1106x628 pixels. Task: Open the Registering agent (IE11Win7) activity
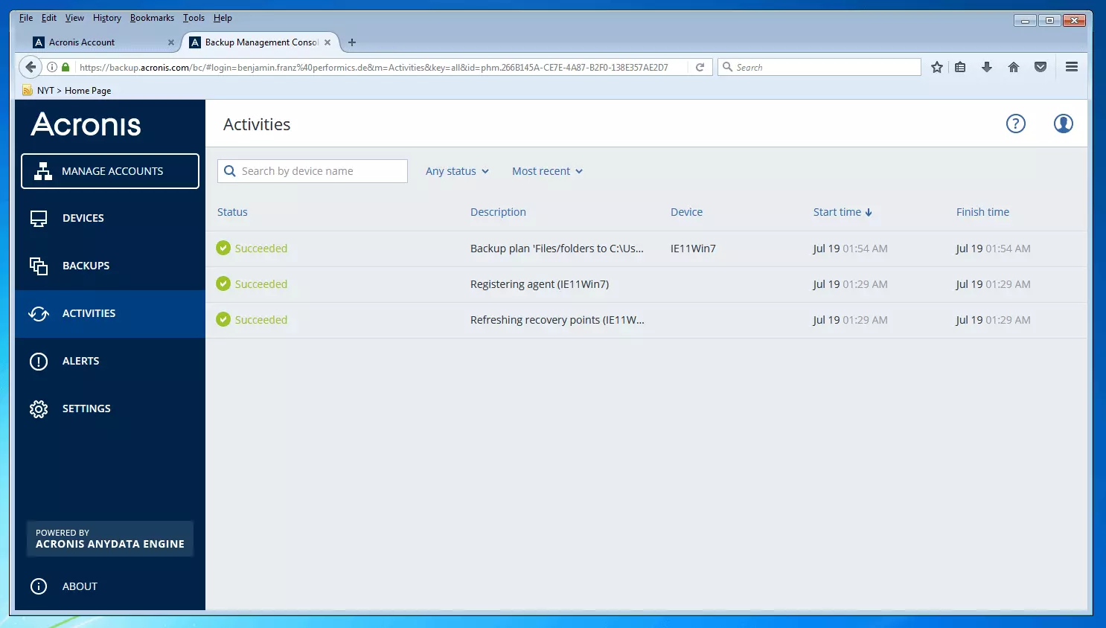[x=540, y=284]
